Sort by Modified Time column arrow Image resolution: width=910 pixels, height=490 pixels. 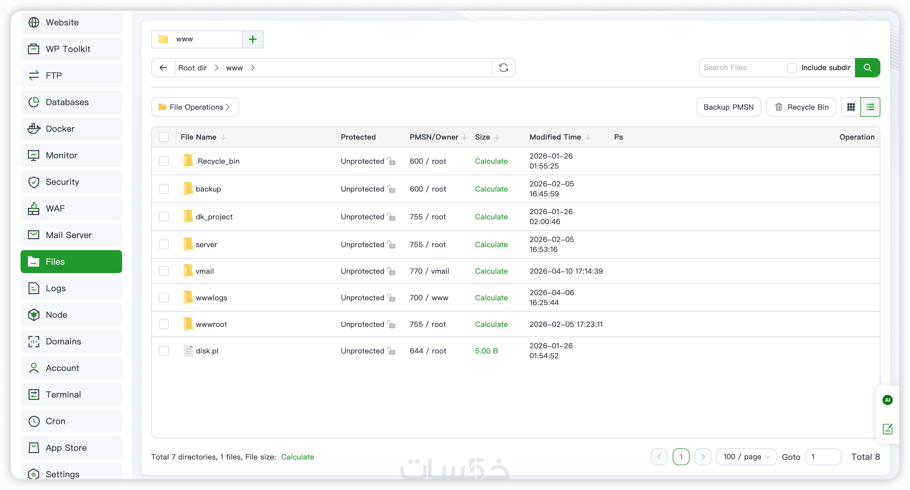click(x=588, y=137)
